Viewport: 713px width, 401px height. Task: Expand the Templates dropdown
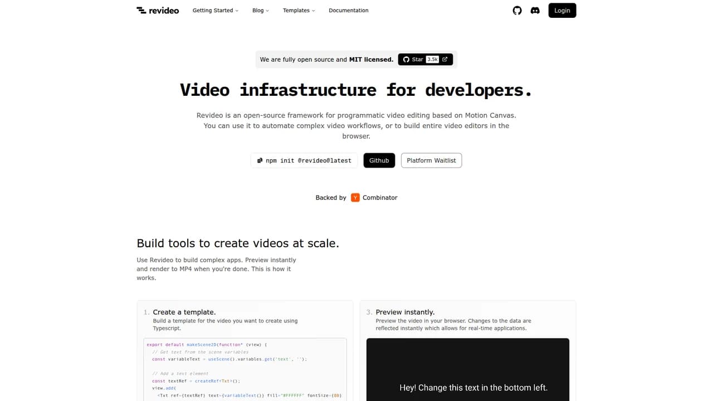click(299, 10)
